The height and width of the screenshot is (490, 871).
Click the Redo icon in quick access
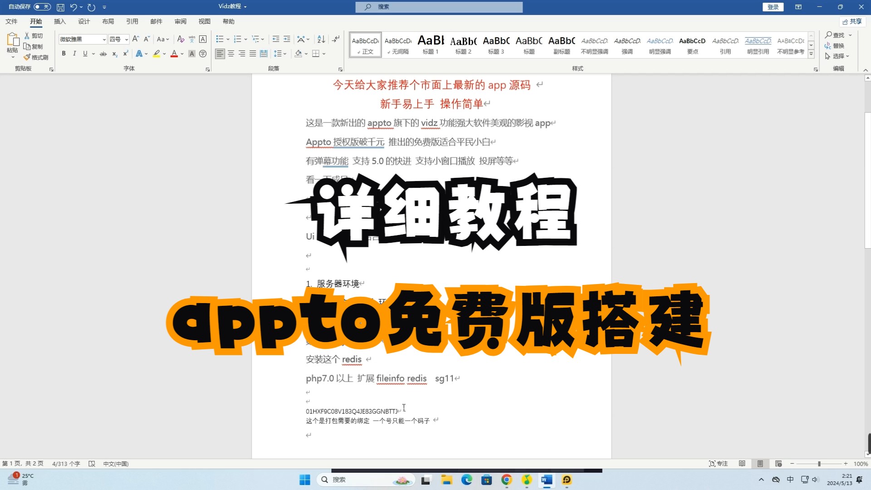pyautogui.click(x=91, y=7)
